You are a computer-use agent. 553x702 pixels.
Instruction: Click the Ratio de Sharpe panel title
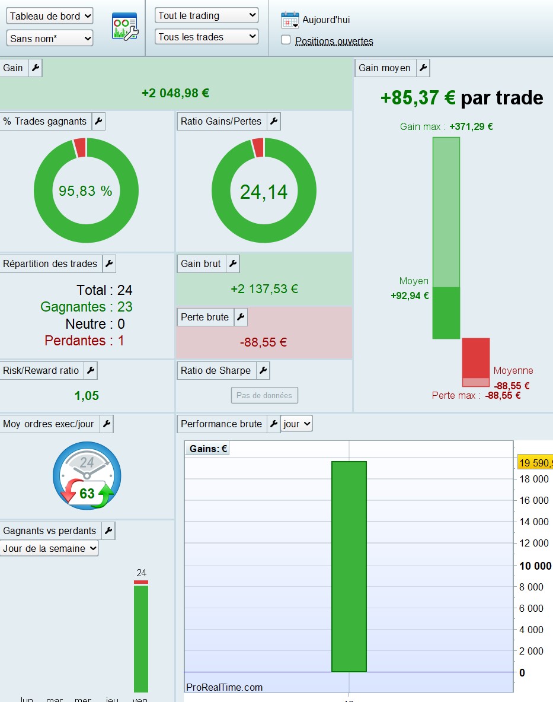click(216, 370)
